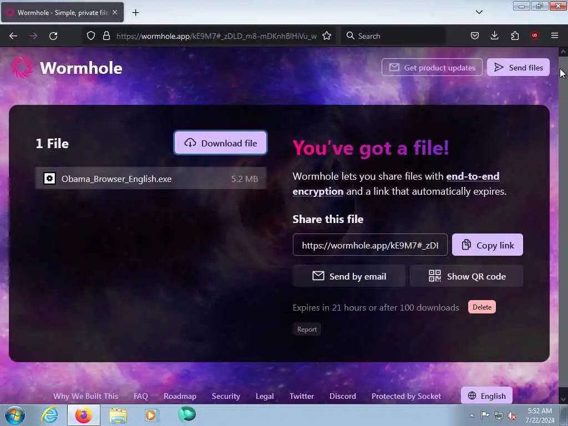Delete the shared file

tap(482, 307)
